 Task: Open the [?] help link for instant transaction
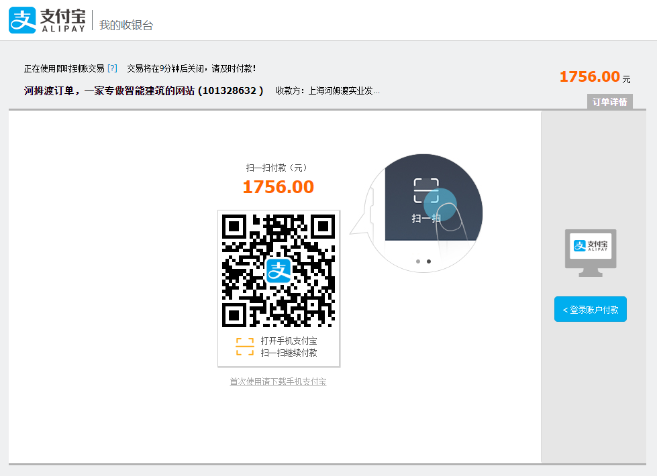[x=112, y=68]
